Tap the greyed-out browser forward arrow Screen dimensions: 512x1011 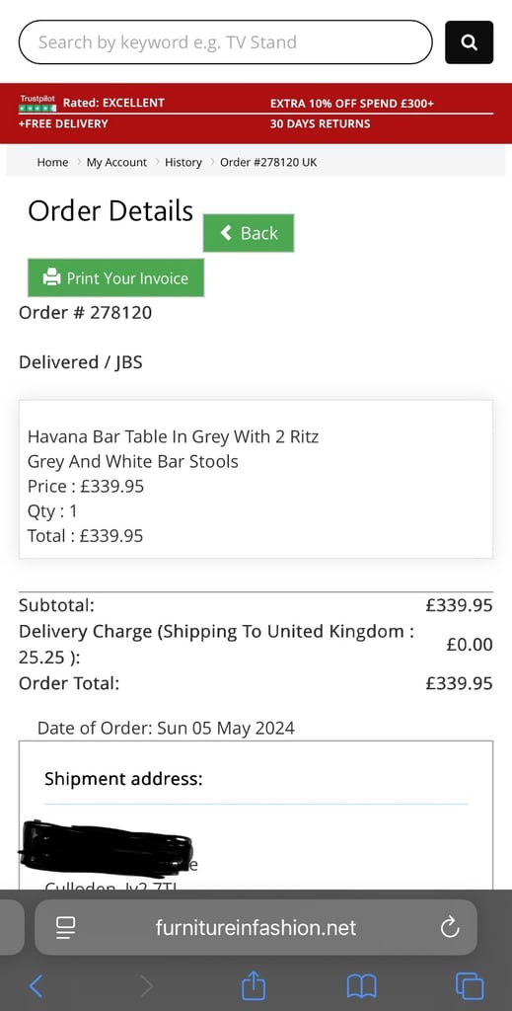tap(146, 986)
